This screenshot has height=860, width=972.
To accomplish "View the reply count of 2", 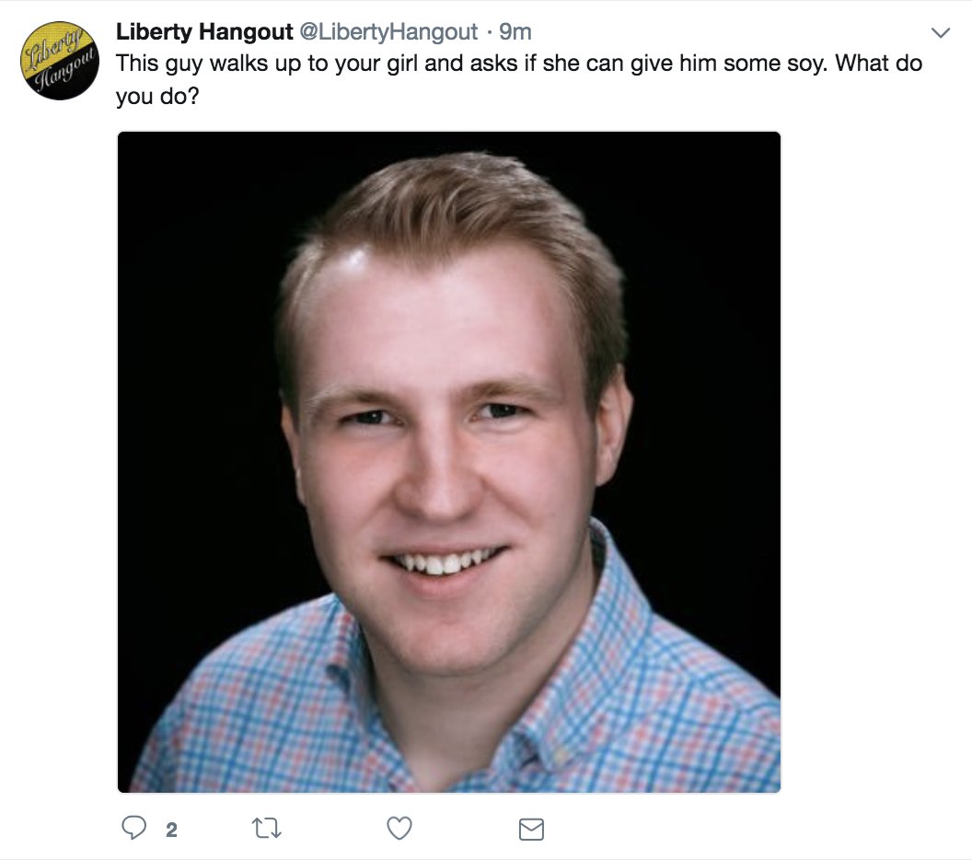I will pyautogui.click(x=172, y=830).
